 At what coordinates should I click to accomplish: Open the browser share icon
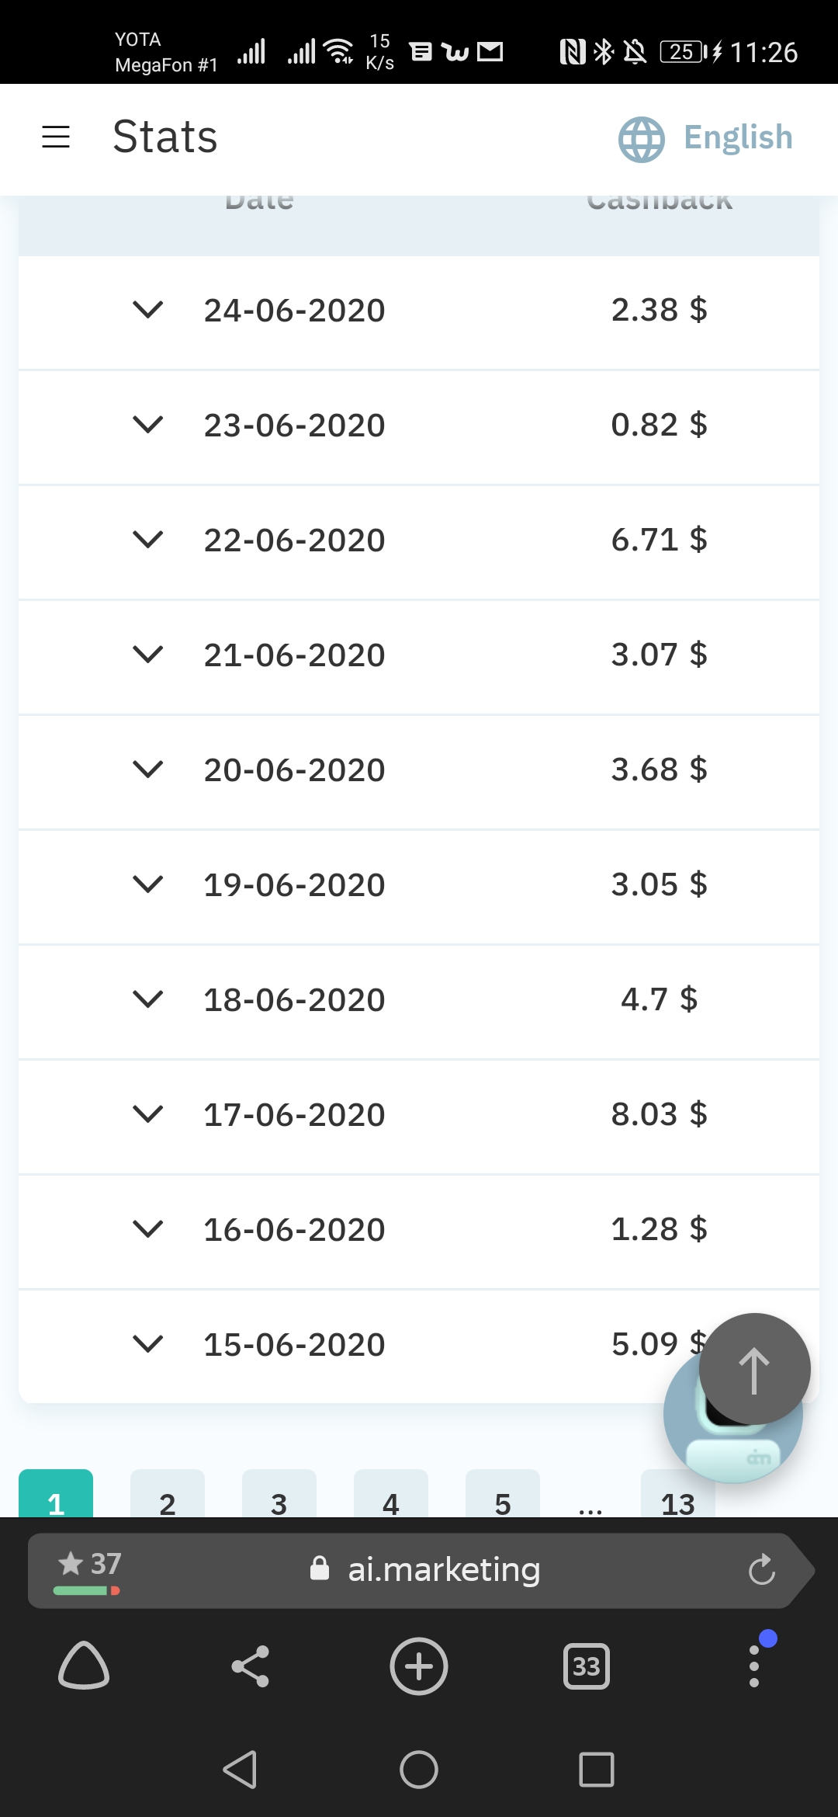tap(251, 1666)
